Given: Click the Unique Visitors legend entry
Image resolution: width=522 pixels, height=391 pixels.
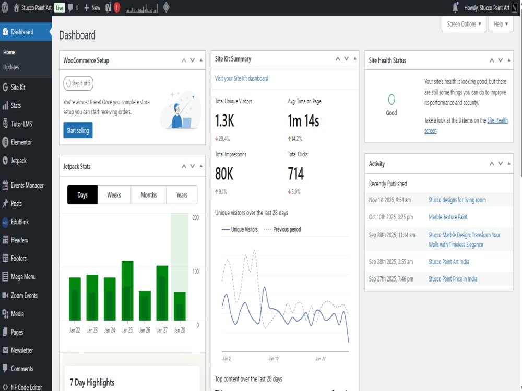Looking at the screenshot, I should pos(240,229).
